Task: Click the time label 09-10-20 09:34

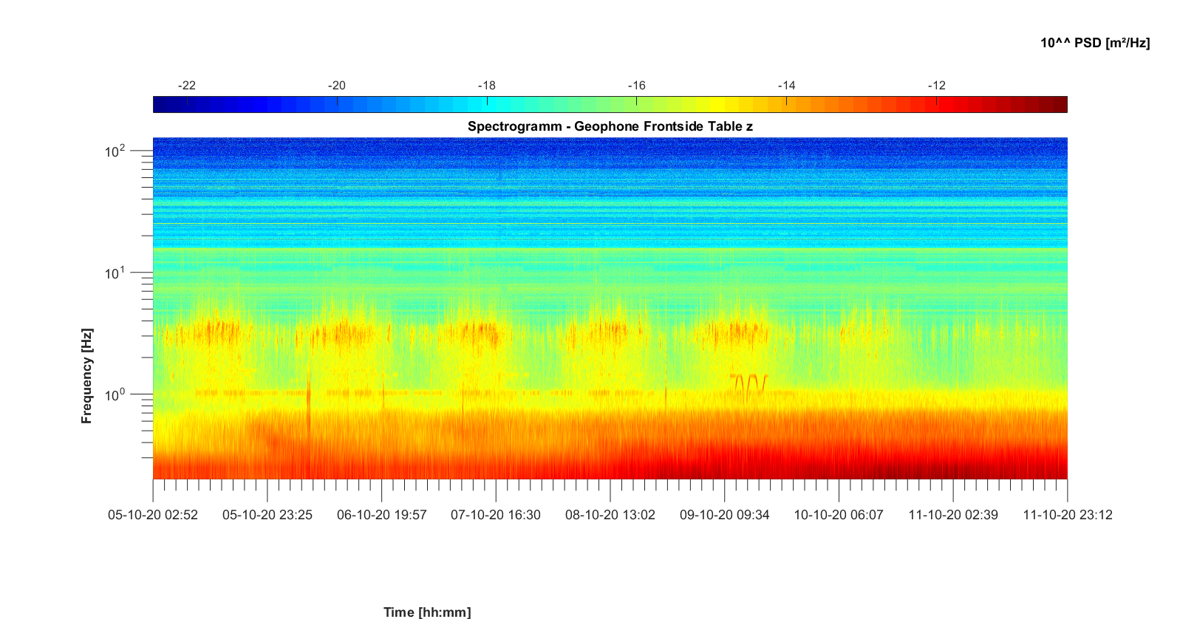Action: tap(725, 515)
